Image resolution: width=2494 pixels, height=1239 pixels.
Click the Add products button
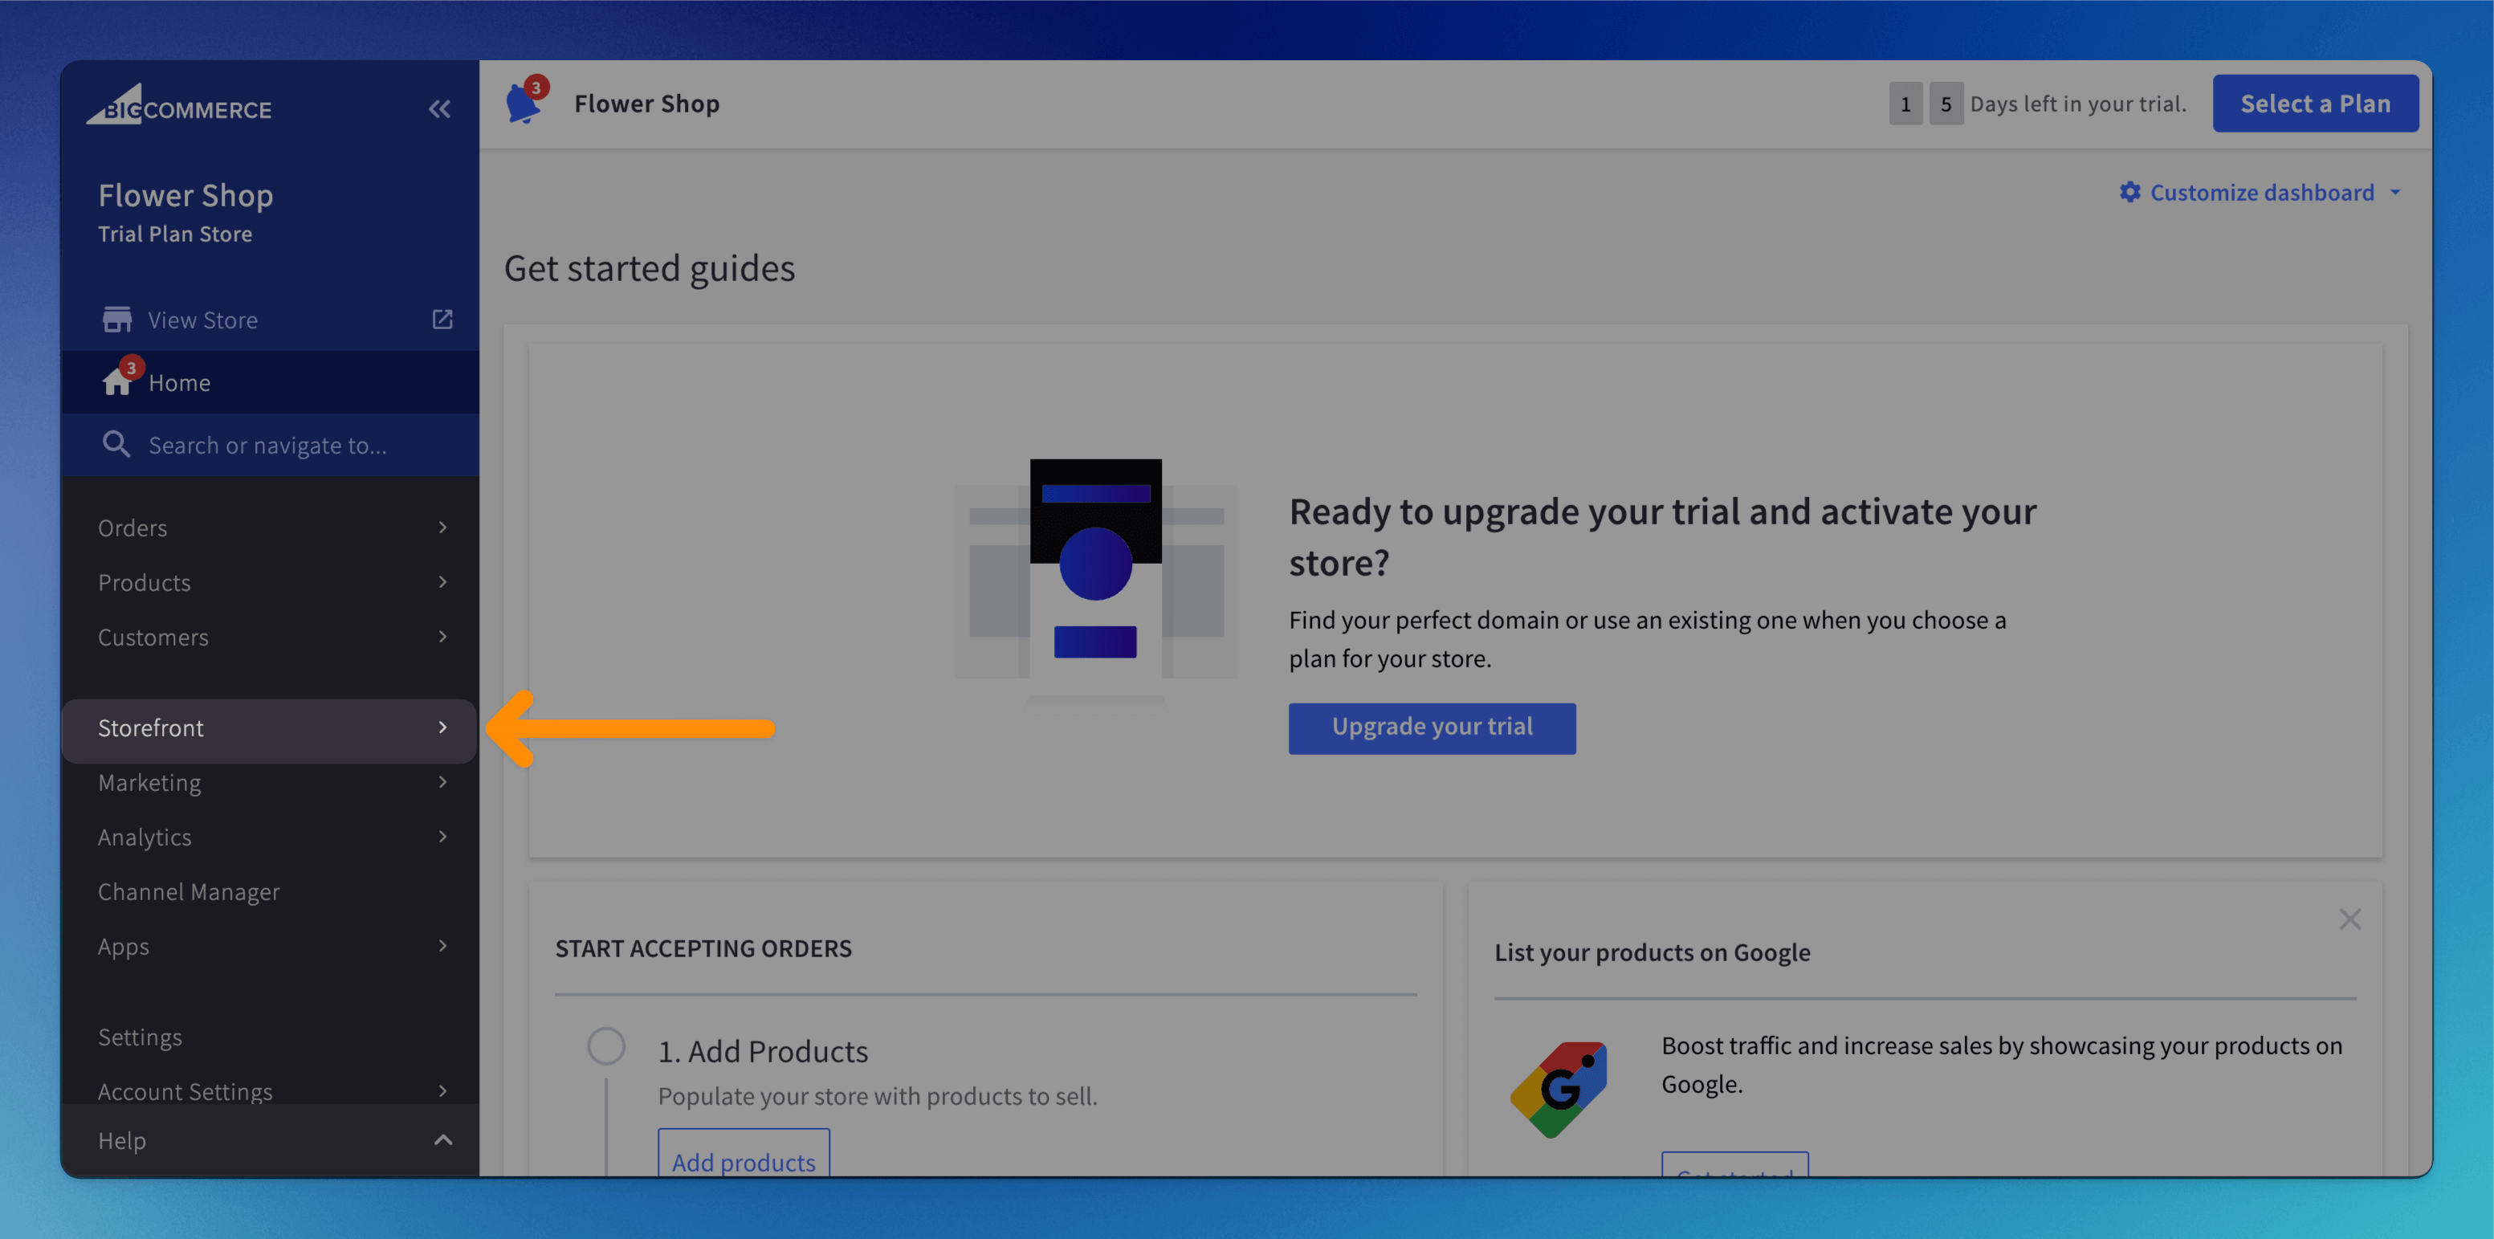pyautogui.click(x=744, y=1160)
